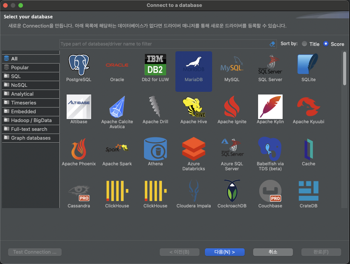
Task: Cancel with the 취소 button
Action: (273, 252)
